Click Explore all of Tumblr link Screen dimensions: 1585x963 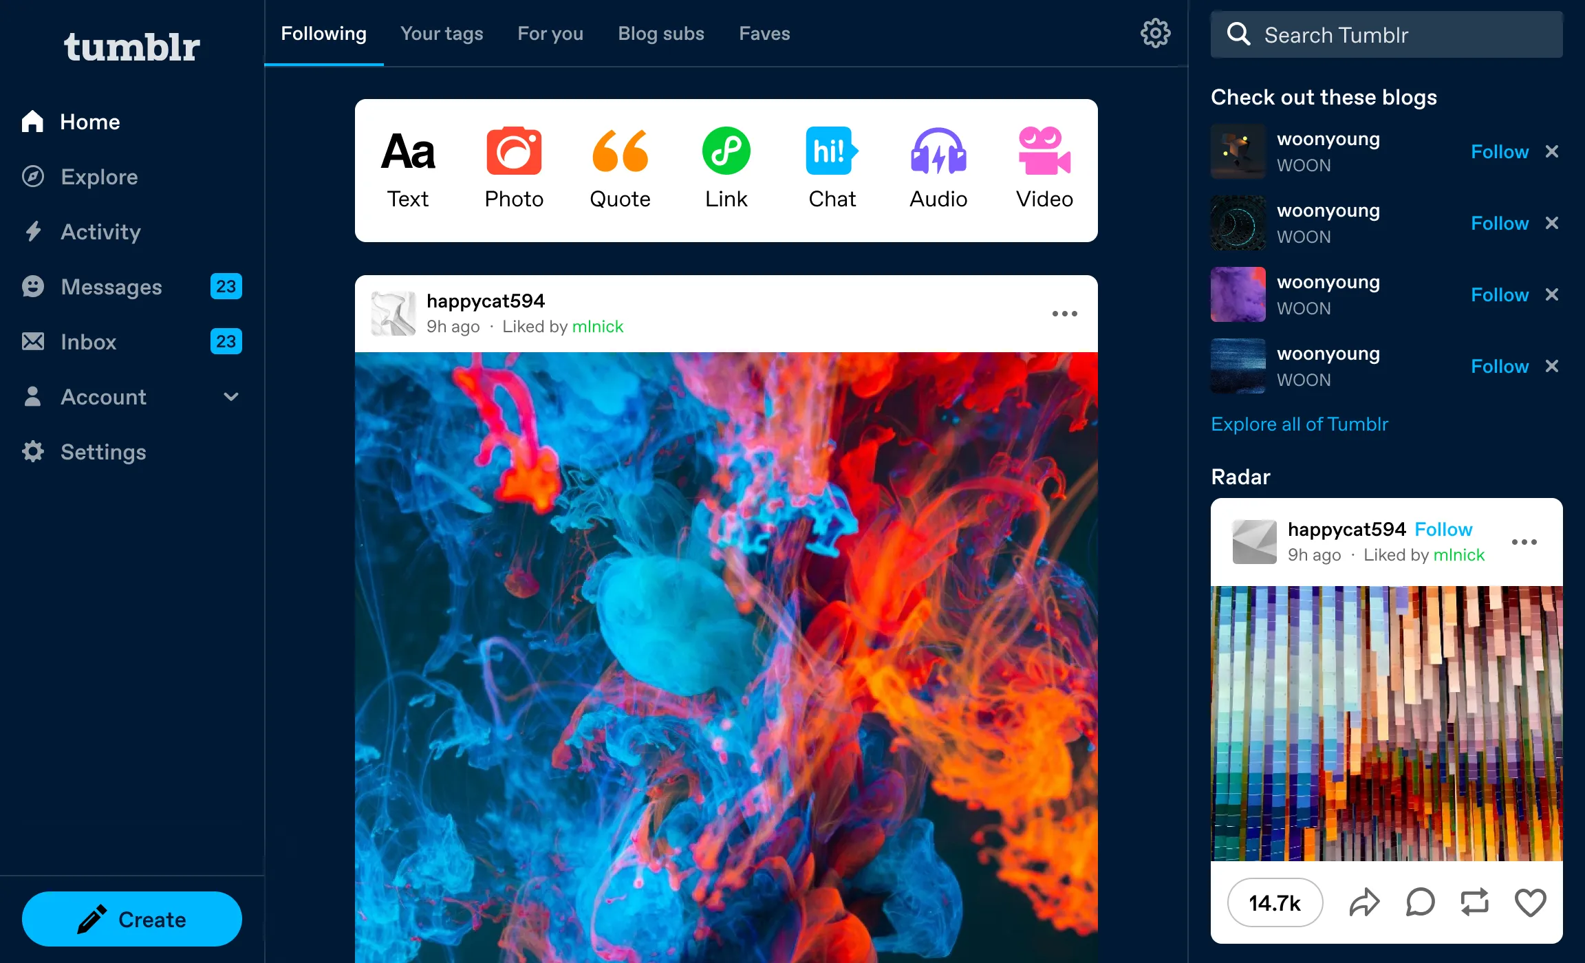tap(1300, 424)
